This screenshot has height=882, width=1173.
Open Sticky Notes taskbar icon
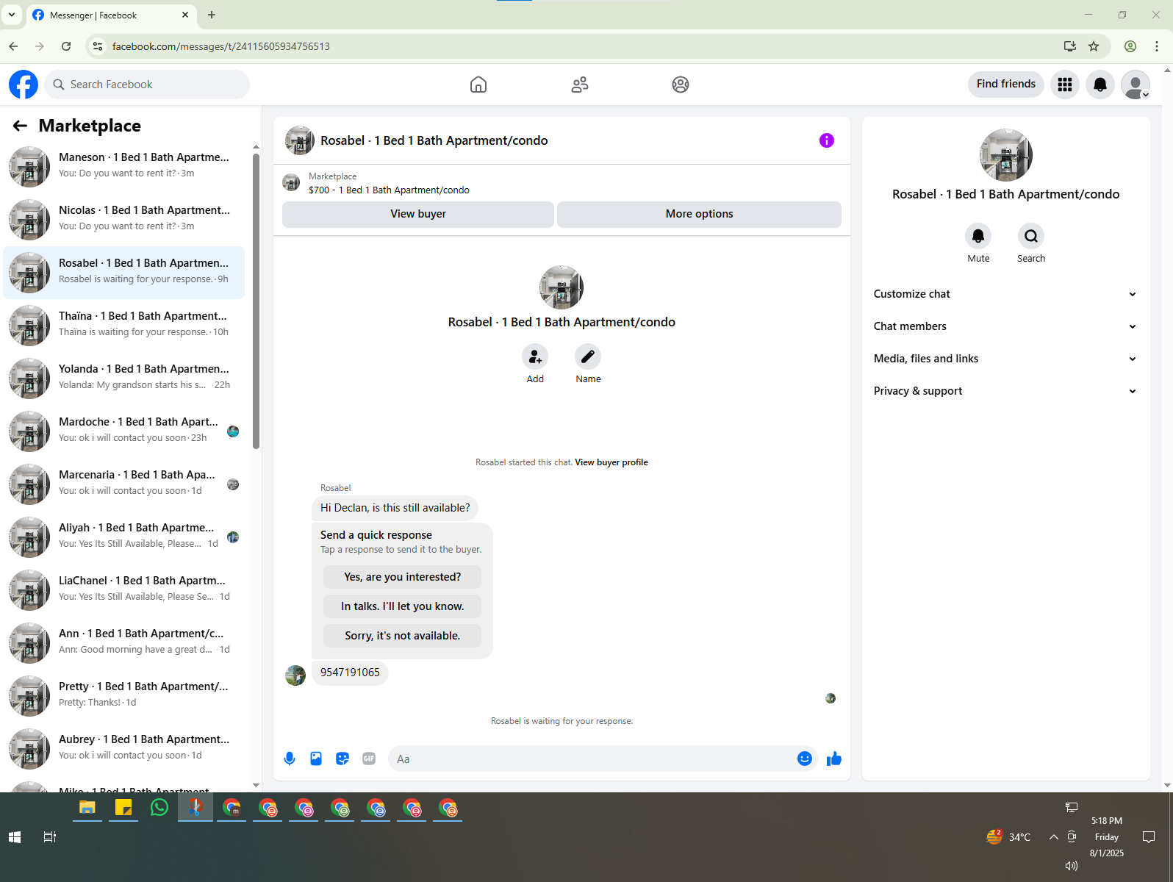(123, 808)
